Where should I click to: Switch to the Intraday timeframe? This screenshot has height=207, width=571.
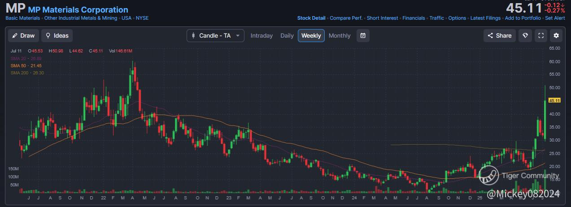point(262,35)
